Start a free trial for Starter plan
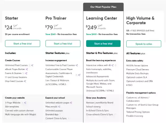Image resolution: width=166 pixels, height=123 pixels. (x=23, y=43)
